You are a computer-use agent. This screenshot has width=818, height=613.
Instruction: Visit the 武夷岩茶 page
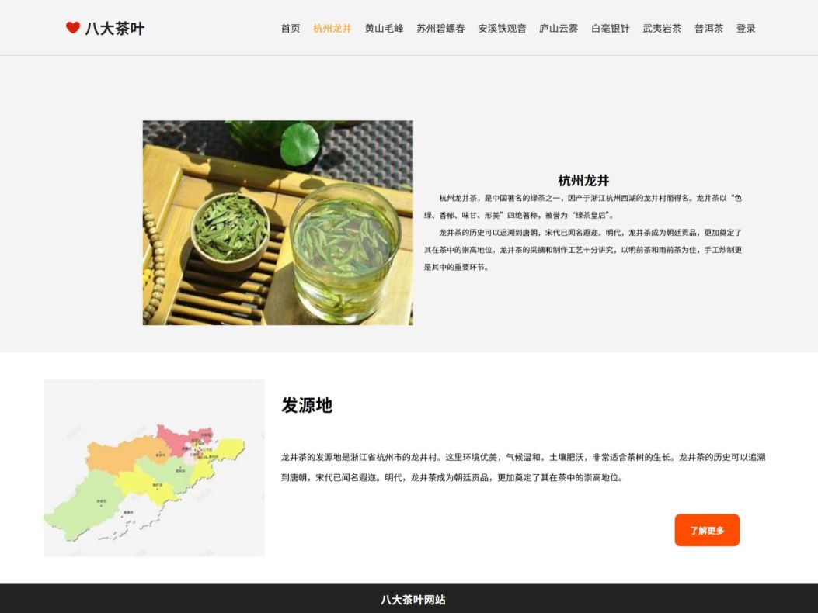tap(662, 28)
